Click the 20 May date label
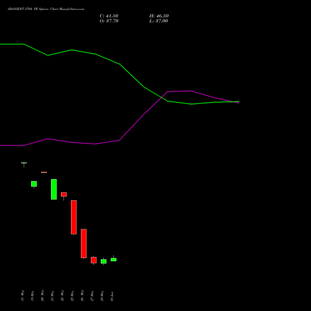311x311 pixels. (42, 295)
